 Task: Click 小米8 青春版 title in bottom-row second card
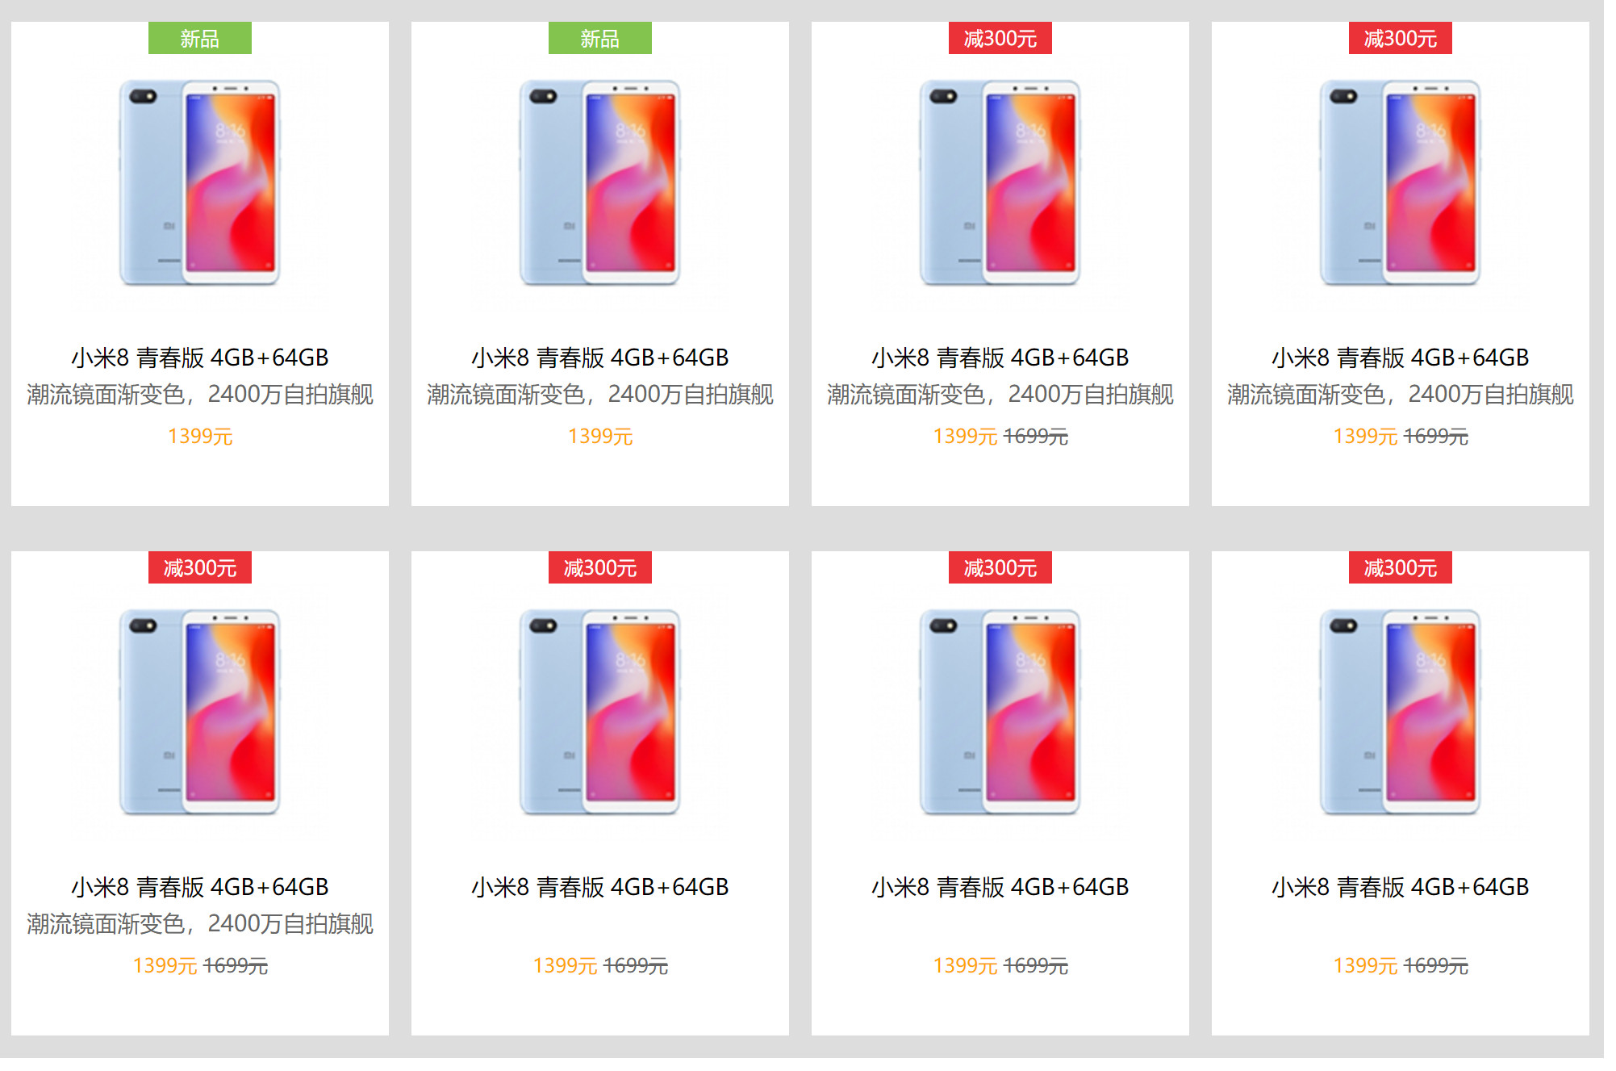[599, 886]
